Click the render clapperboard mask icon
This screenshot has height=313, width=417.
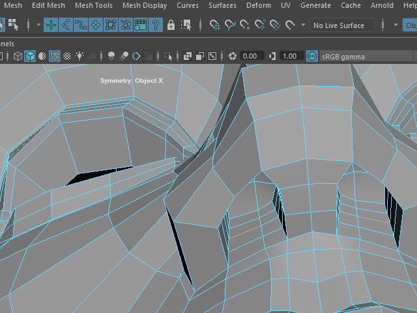click(141, 25)
